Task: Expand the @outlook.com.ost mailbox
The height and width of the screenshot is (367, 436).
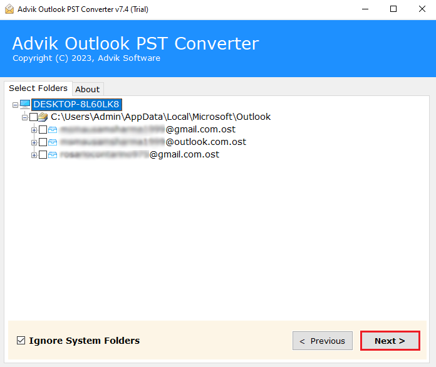Action: [x=34, y=142]
